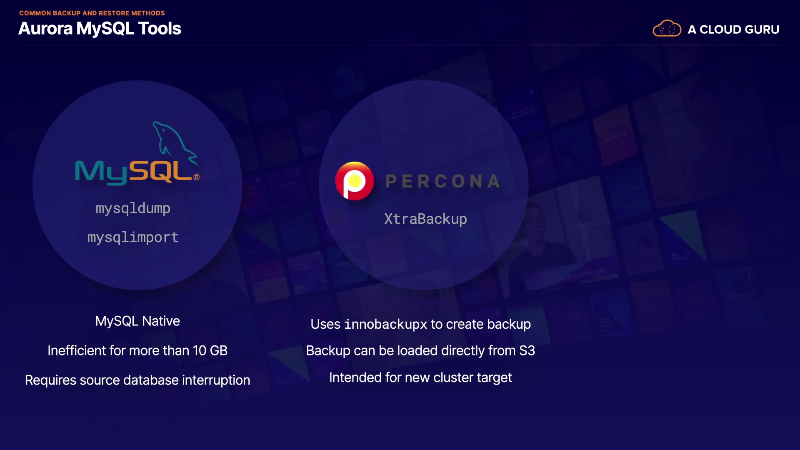
Task: Click the horizontal divider under the header
Action: [x=400, y=45]
